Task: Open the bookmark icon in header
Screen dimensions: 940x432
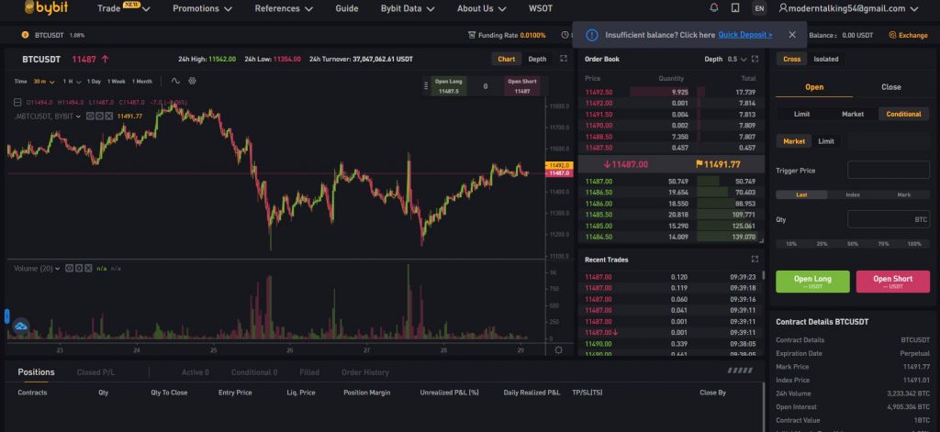Action: 735,8
